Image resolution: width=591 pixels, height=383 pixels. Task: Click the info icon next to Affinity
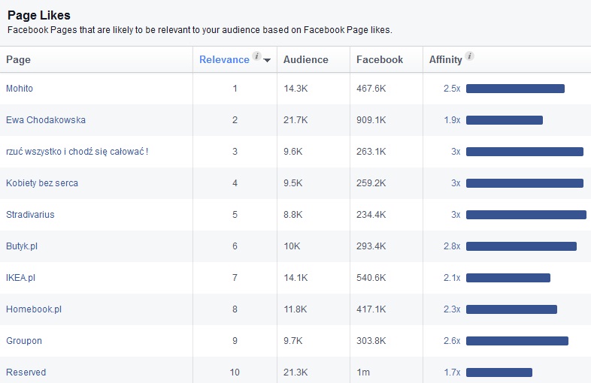[470, 57]
